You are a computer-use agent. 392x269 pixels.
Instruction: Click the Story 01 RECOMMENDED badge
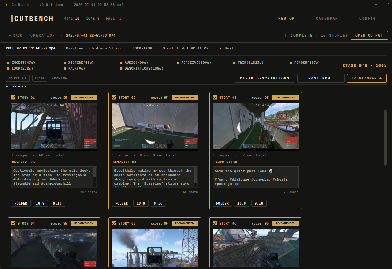84,98
